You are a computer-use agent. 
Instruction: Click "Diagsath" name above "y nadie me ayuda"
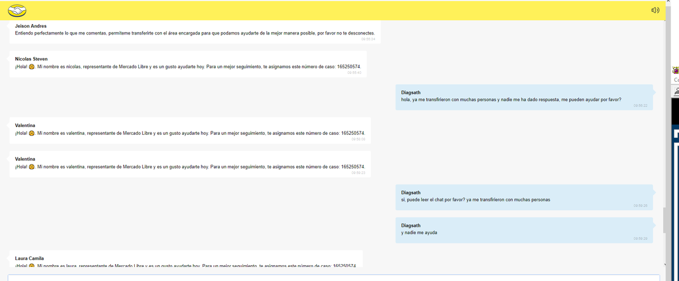(411, 225)
